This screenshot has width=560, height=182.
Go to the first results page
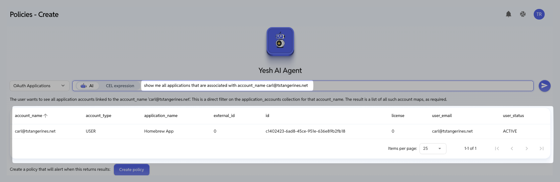pos(497,149)
